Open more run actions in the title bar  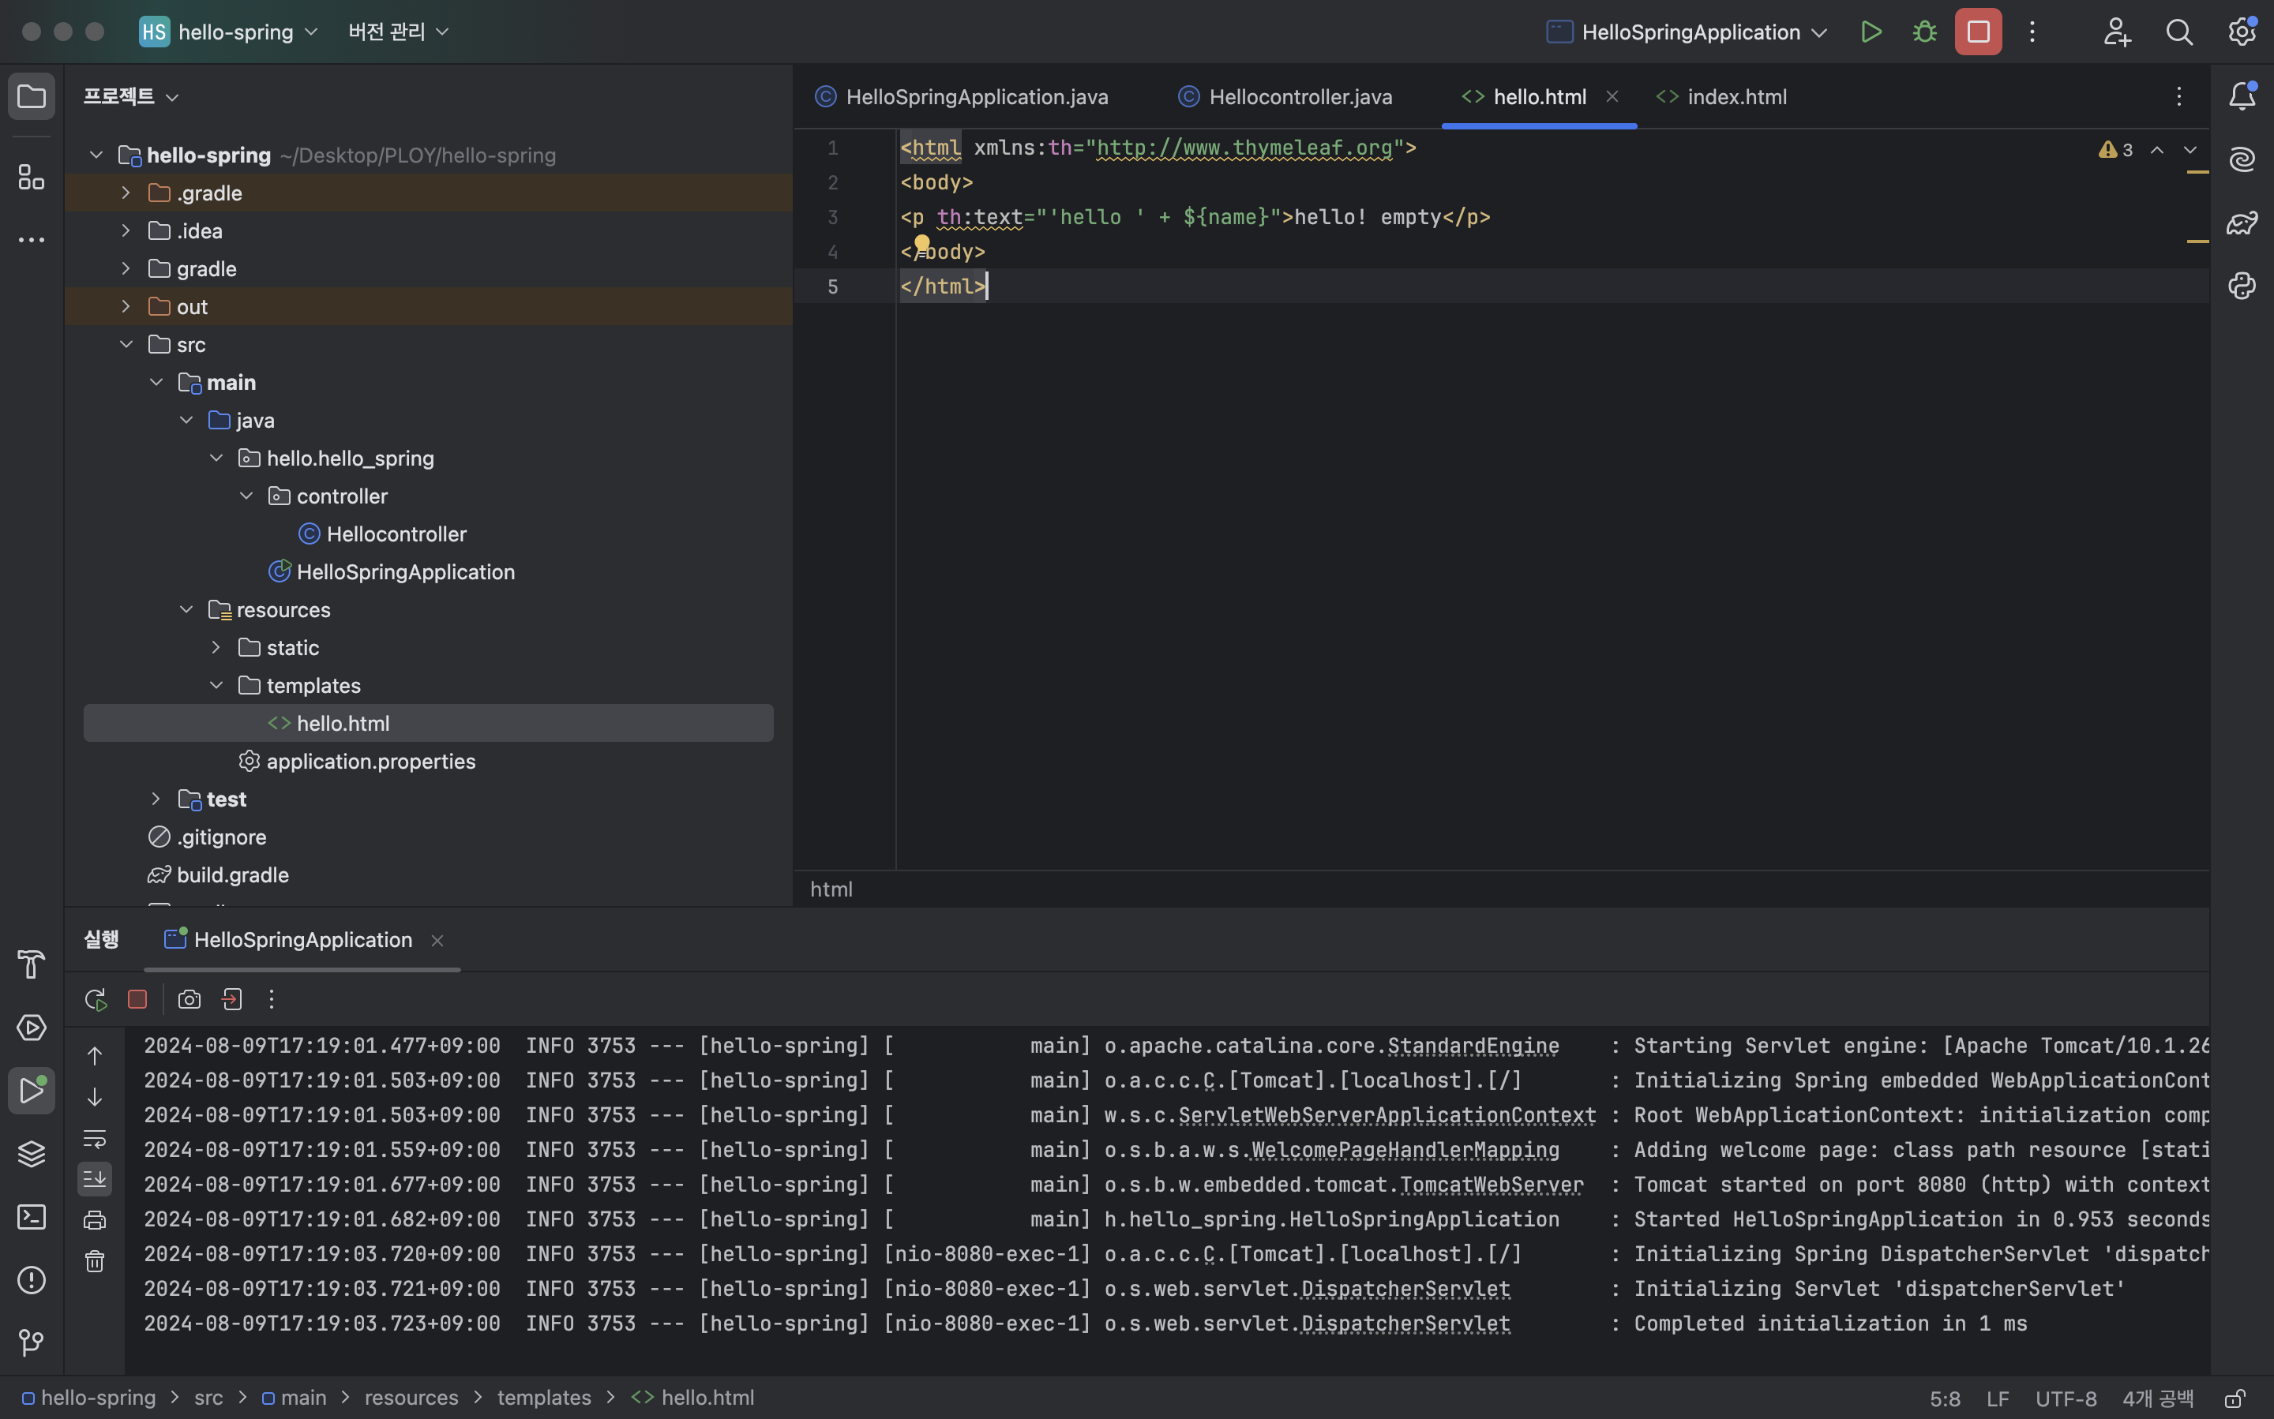click(x=2032, y=32)
